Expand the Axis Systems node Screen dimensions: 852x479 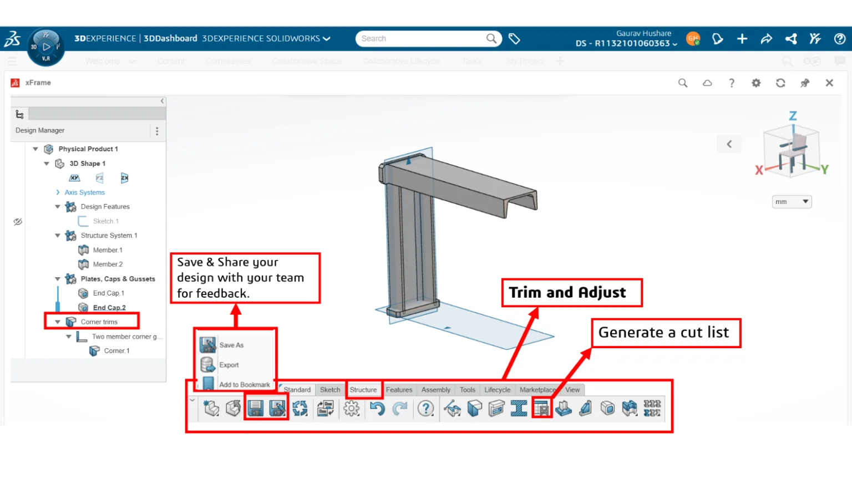[58, 192]
